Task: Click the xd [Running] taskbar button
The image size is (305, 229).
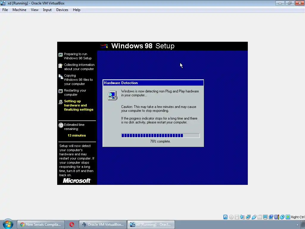Action: click(x=151, y=224)
